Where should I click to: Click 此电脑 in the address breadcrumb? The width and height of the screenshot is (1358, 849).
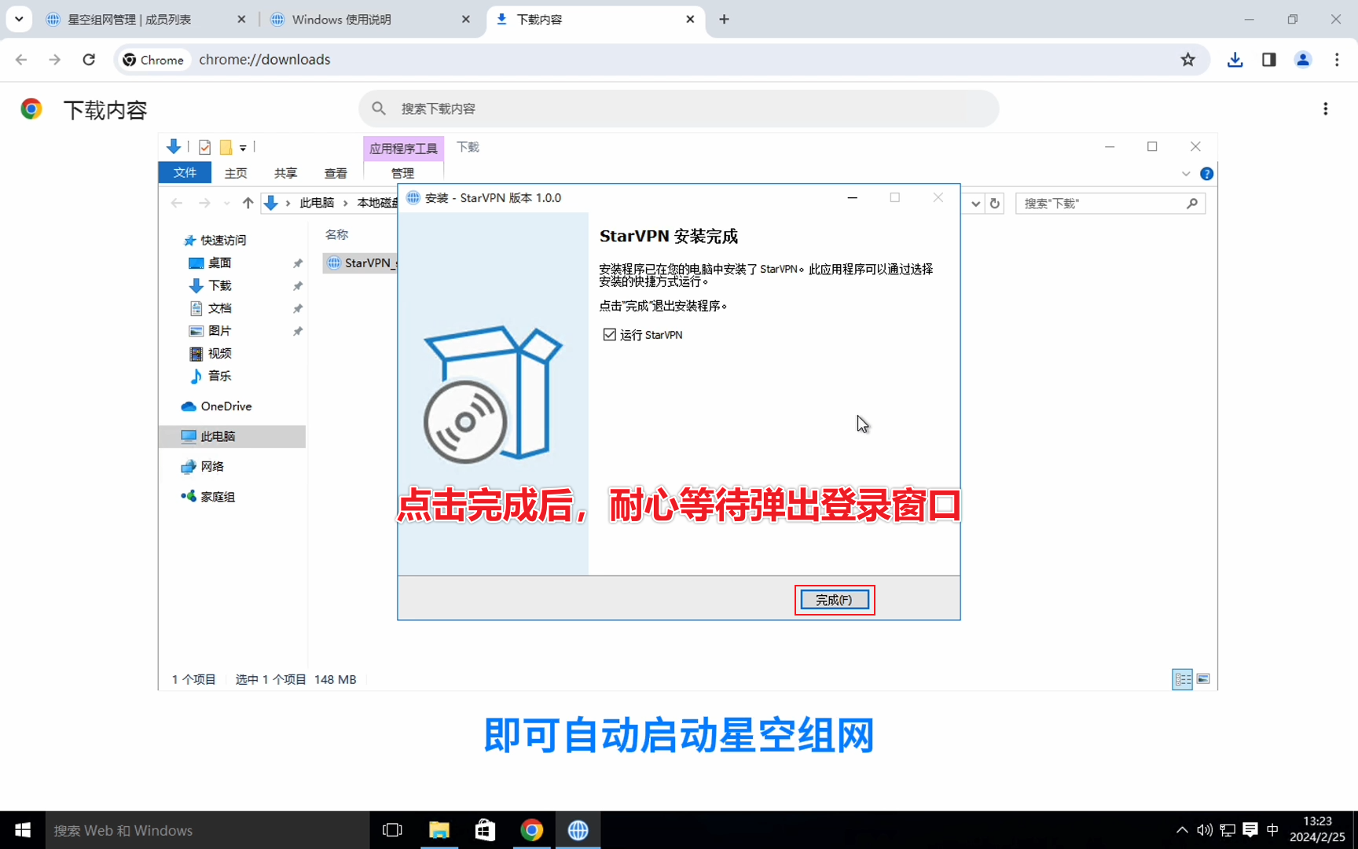point(317,203)
